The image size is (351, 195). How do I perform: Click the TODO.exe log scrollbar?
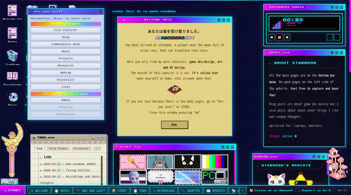coord(102,170)
